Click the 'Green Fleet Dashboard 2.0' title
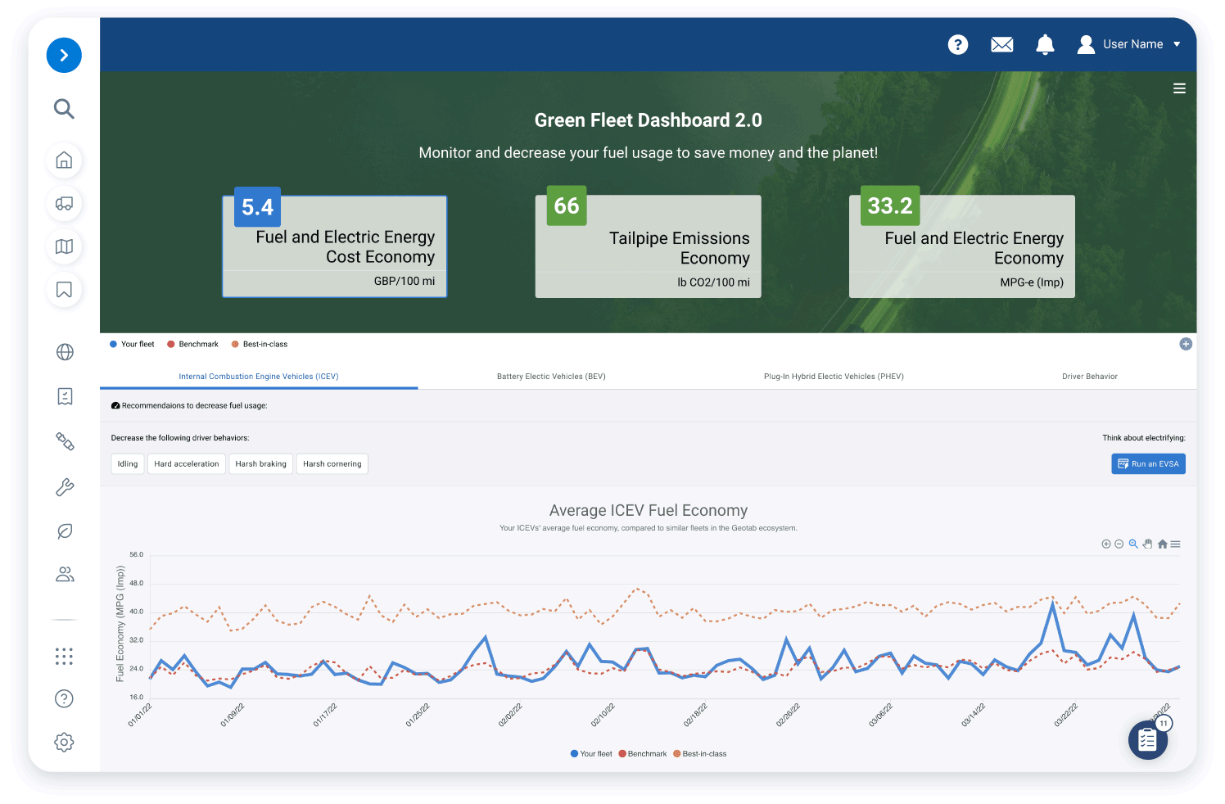Screen dimensions: 1225x804 click(649, 120)
